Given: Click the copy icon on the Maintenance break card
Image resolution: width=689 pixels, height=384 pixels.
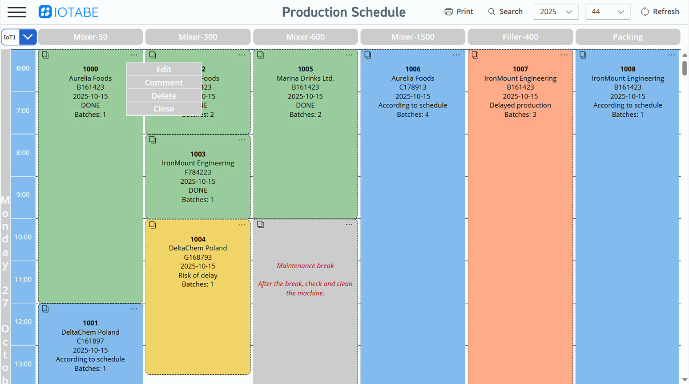Looking at the screenshot, I should [260, 225].
